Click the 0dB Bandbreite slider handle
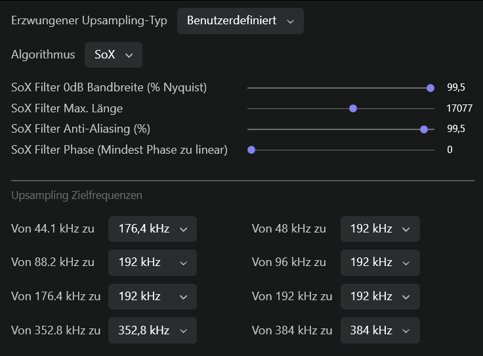The image size is (483, 356). pyautogui.click(x=430, y=87)
